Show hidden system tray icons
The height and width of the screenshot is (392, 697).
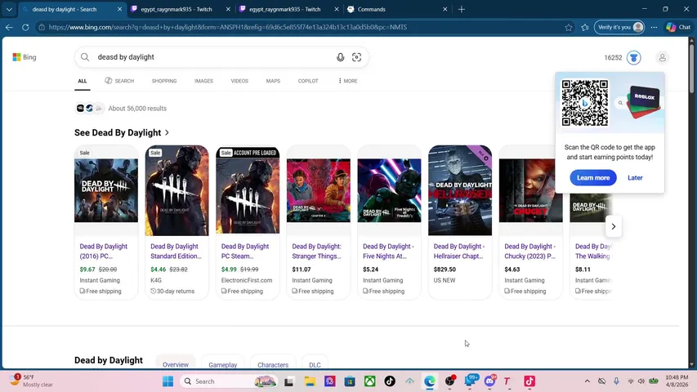588,381
